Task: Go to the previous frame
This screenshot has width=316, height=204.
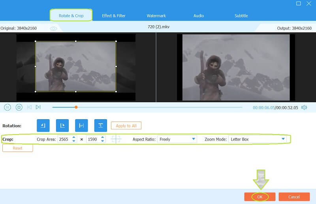Action: click(29, 107)
